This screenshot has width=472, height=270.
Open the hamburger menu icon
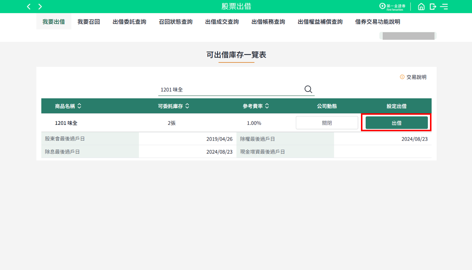(x=444, y=7)
